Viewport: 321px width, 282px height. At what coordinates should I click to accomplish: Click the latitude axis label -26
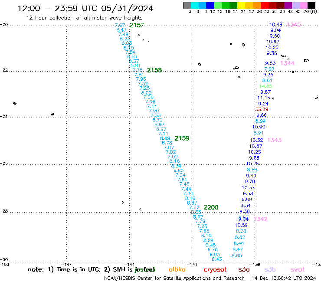(4, 163)
